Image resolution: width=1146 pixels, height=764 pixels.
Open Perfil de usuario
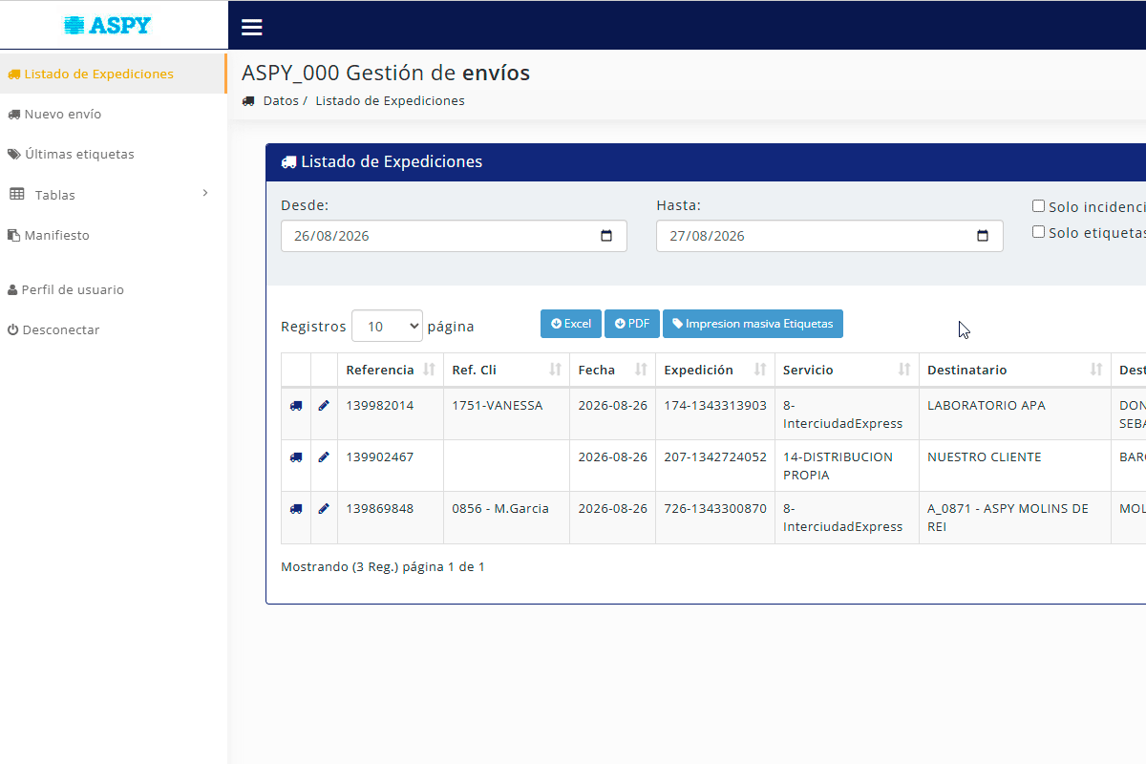[x=113, y=289]
